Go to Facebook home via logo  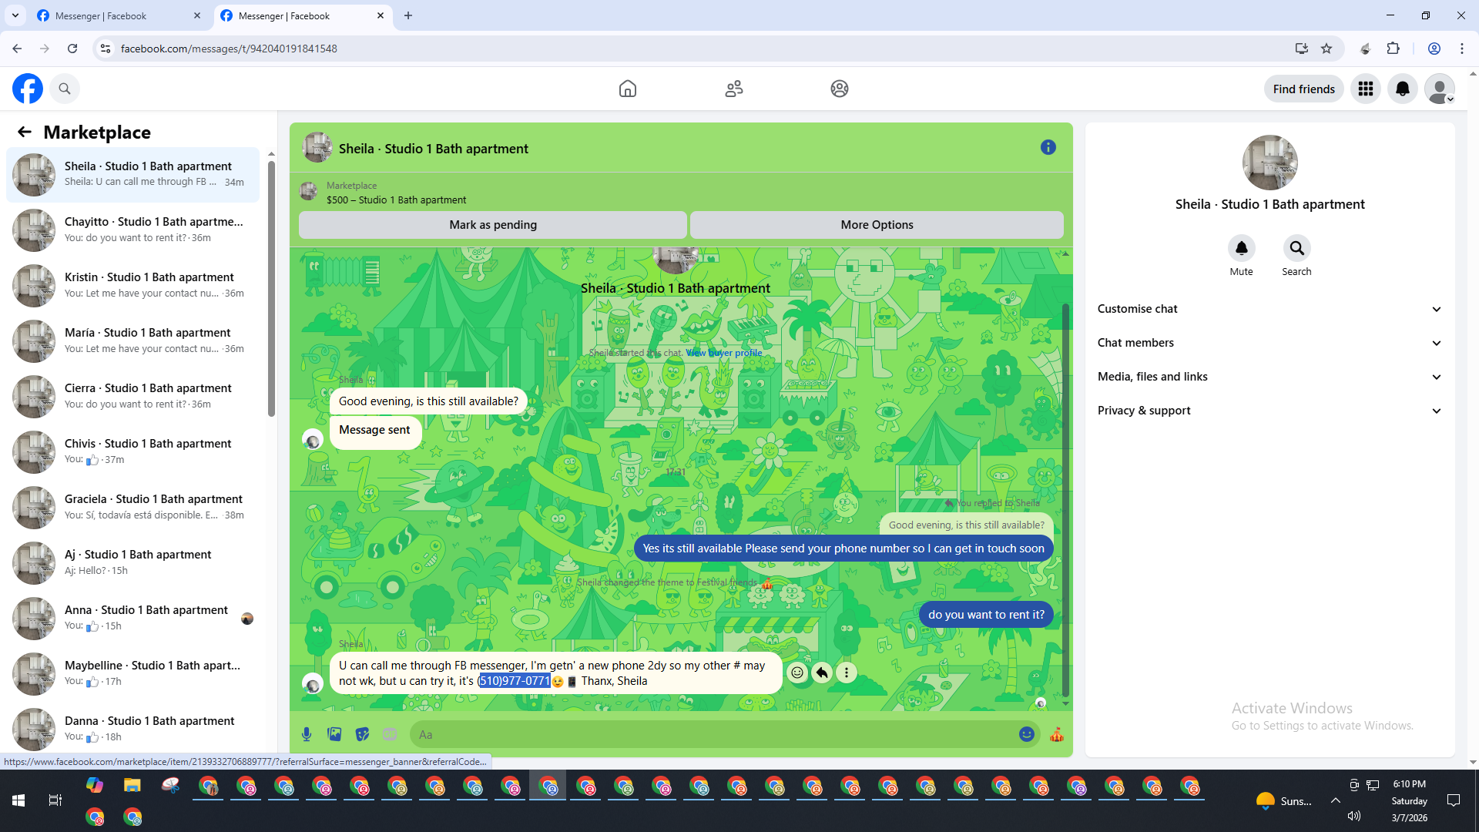28,89
